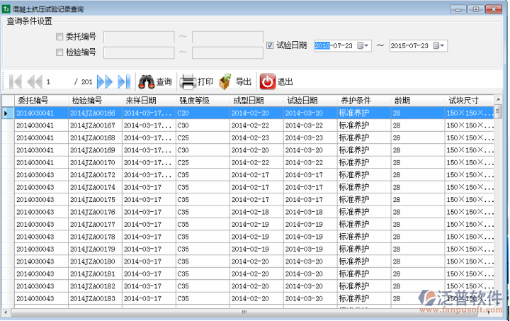The width and height of the screenshot is (510, 321).
Task: Advance to the next page of records
Action: coord(105,81)
